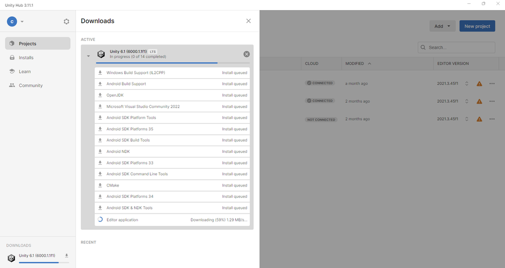Open more options for a month ago project

[492, 84]
